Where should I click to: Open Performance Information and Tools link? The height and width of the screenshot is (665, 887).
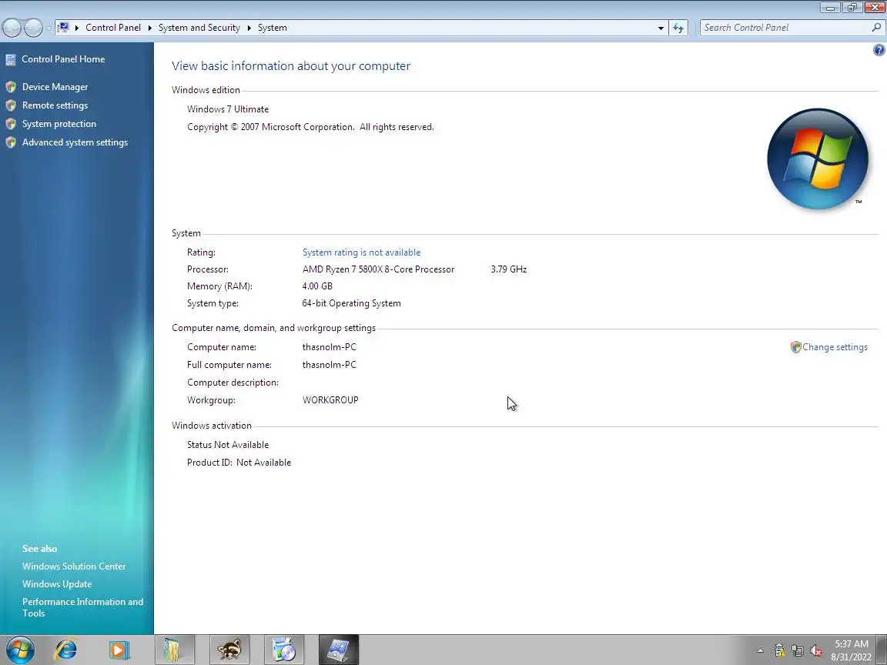tap(82, 607)
